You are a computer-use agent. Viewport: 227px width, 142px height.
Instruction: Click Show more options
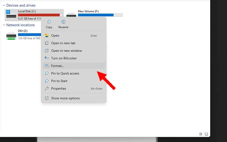(x=65, y=98)
